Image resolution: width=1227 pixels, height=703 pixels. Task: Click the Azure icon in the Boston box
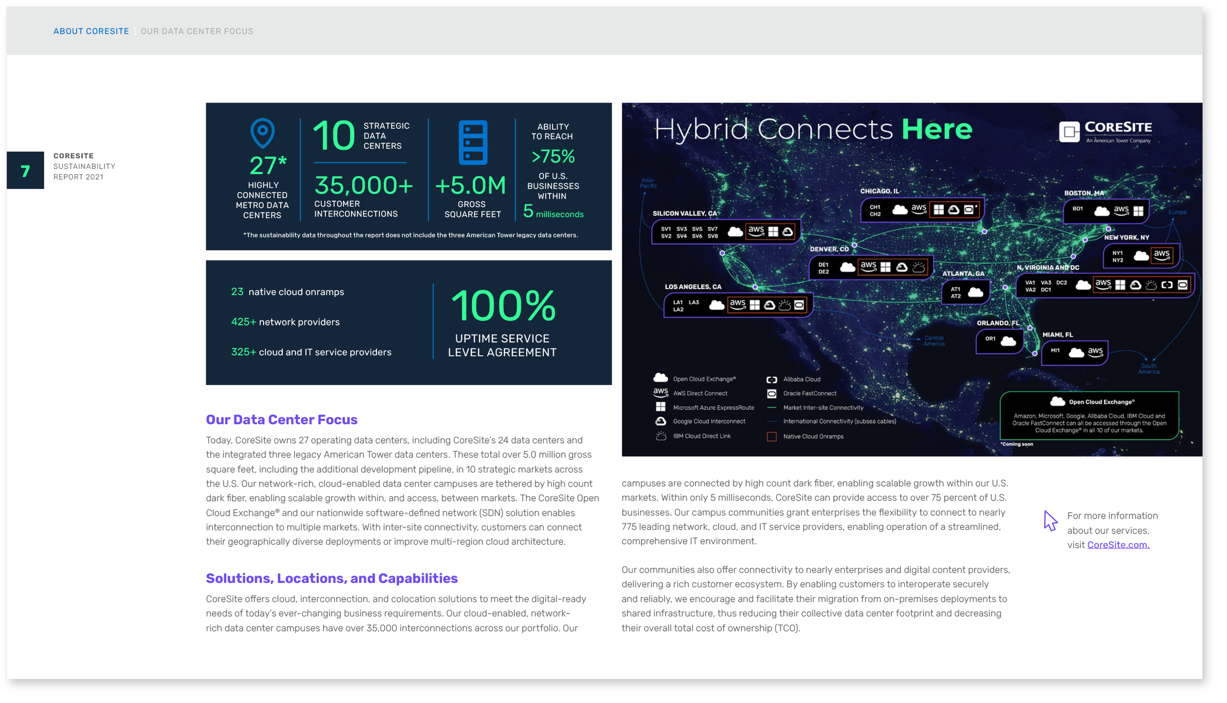tap(1138, 211)
